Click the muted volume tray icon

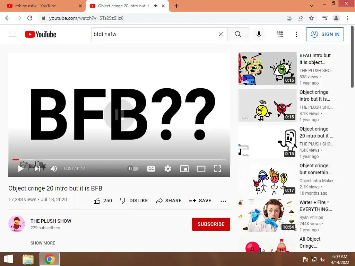pos(322,259)
